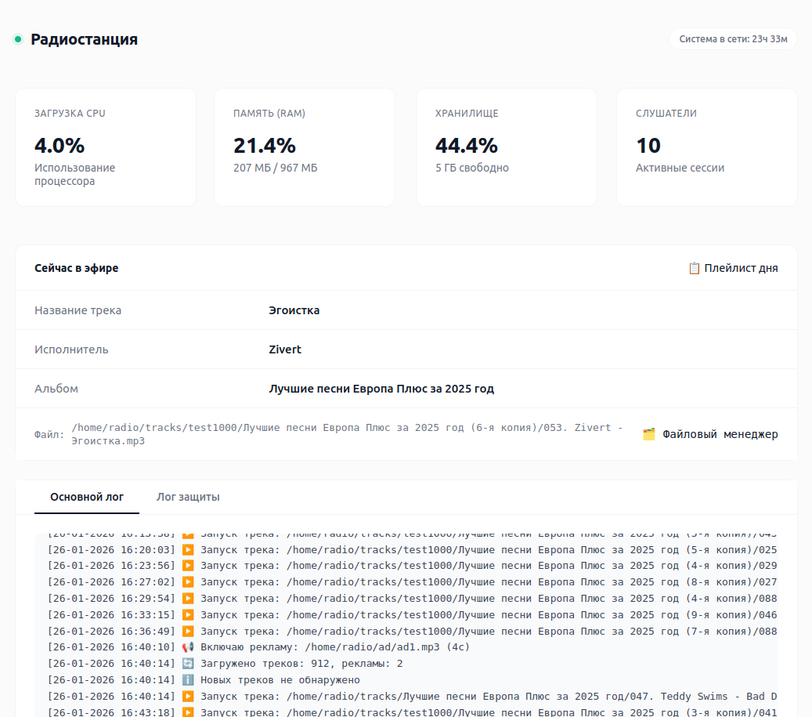Click the play icon on 16:20:03 log entry
Screen dimensions: 812x717
pyautogui.click(x=188, y=549)
